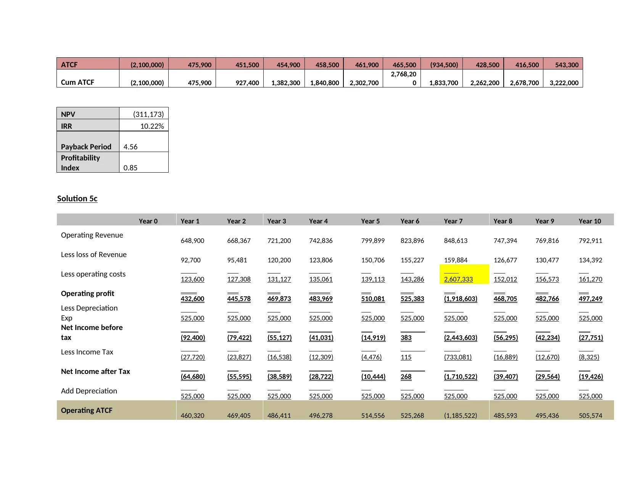Select the Operating profit row label

coord(87,293)
